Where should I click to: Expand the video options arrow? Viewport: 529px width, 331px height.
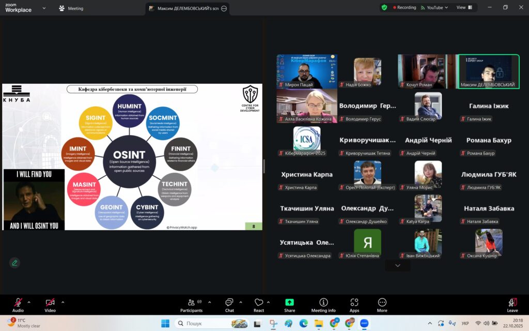63,302
